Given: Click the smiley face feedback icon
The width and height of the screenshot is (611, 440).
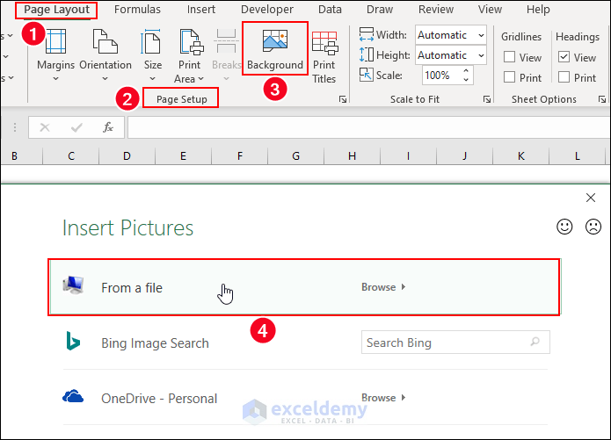Looking at the screenshot, I should point(564,227).
